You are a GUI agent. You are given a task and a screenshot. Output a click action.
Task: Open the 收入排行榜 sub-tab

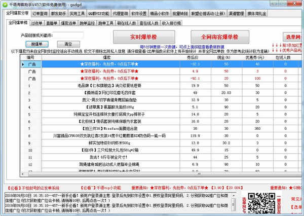click(x=171, y=23)
